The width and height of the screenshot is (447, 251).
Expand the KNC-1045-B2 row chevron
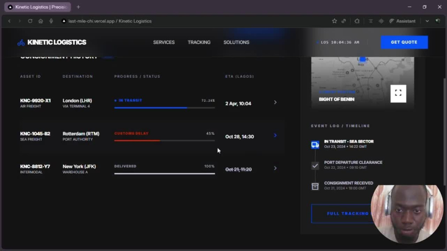click(275, 135)
